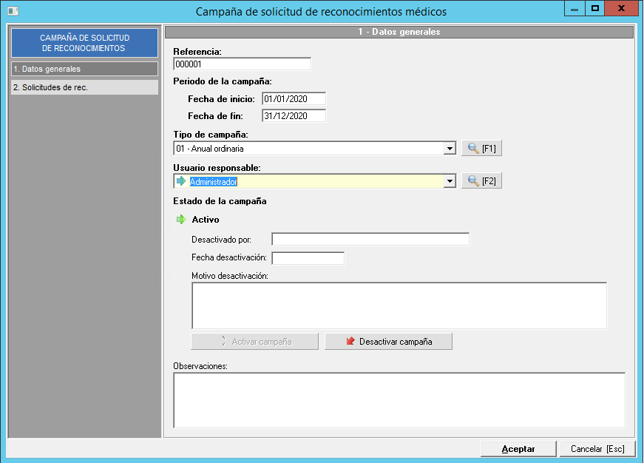The width and height of the screenshot is (644, 463).
Task: Click Cancelar [Esc] button
Action: pyautogui.click(x=597, y=449)
